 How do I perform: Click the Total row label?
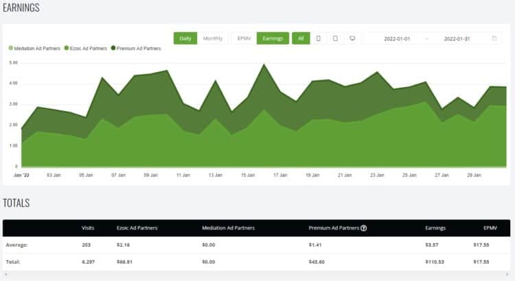[13, 262]
